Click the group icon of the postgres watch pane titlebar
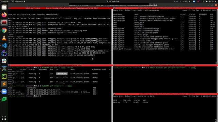Viewport: 218px width, 122px height. 114,94
